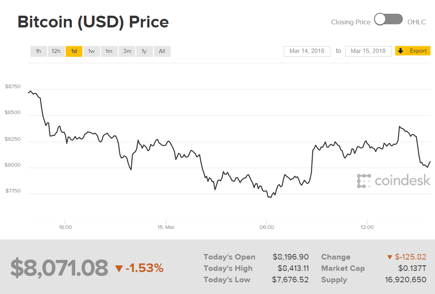Click the down triangle next to $-125.82
This screenshot has width=435, height=294.
(x=389, y=257)
